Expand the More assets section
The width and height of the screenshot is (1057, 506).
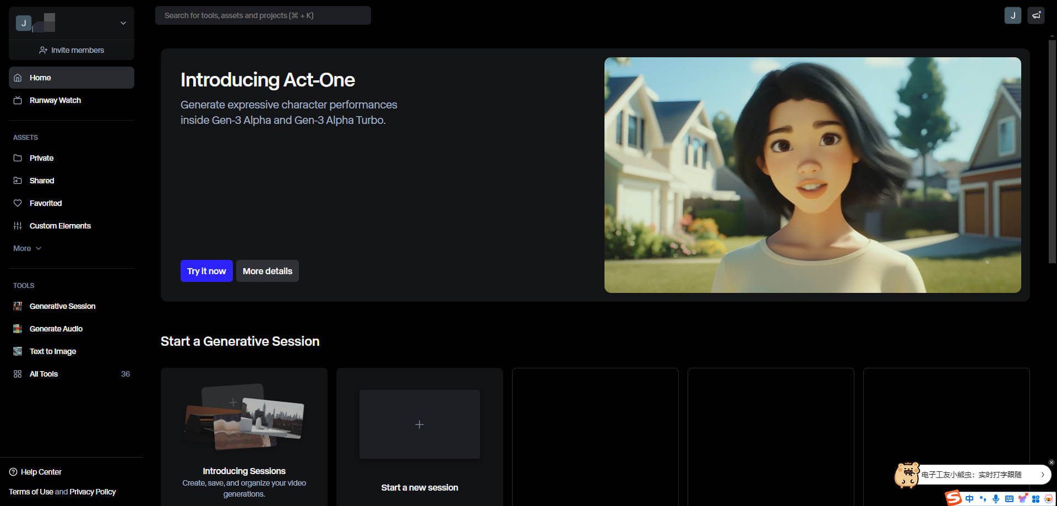tap(27, 248)
